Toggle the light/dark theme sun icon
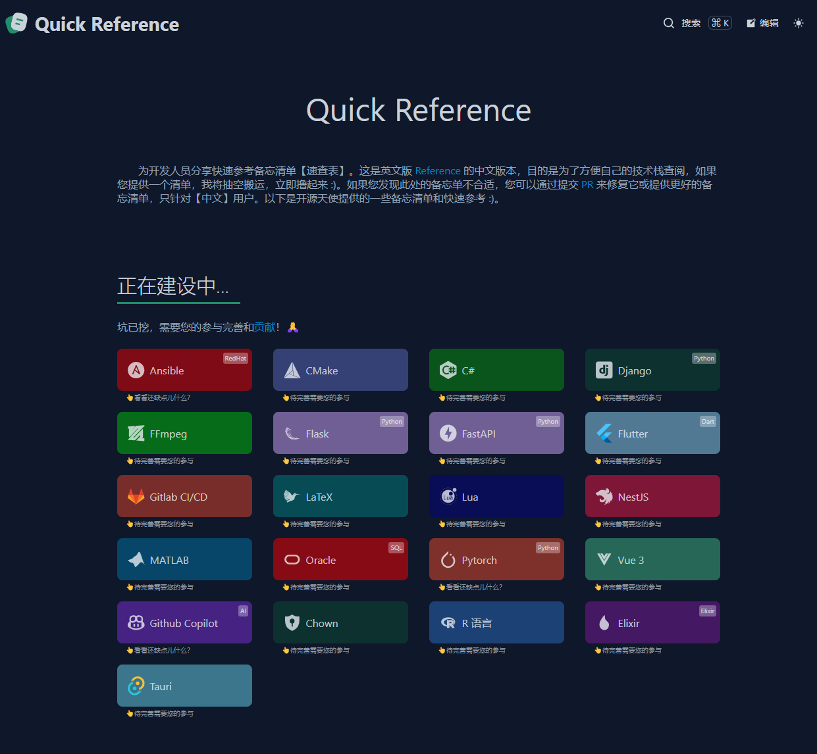This screenshot has height=754, width=817. 799,23
